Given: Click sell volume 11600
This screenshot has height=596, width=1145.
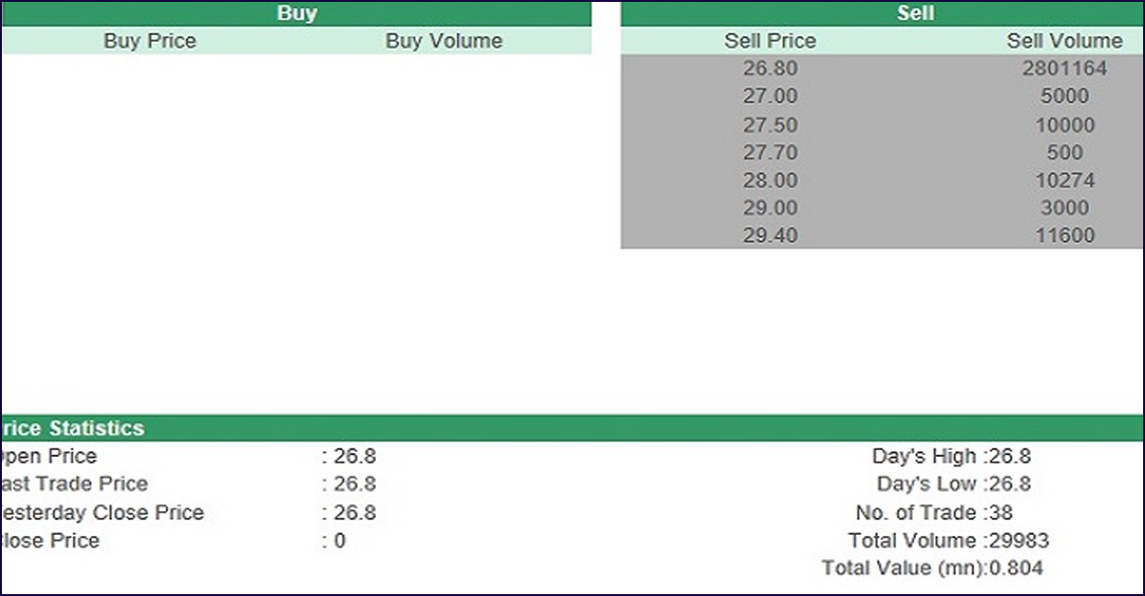Looking at the screenshot, I should tap(1064, 236).
